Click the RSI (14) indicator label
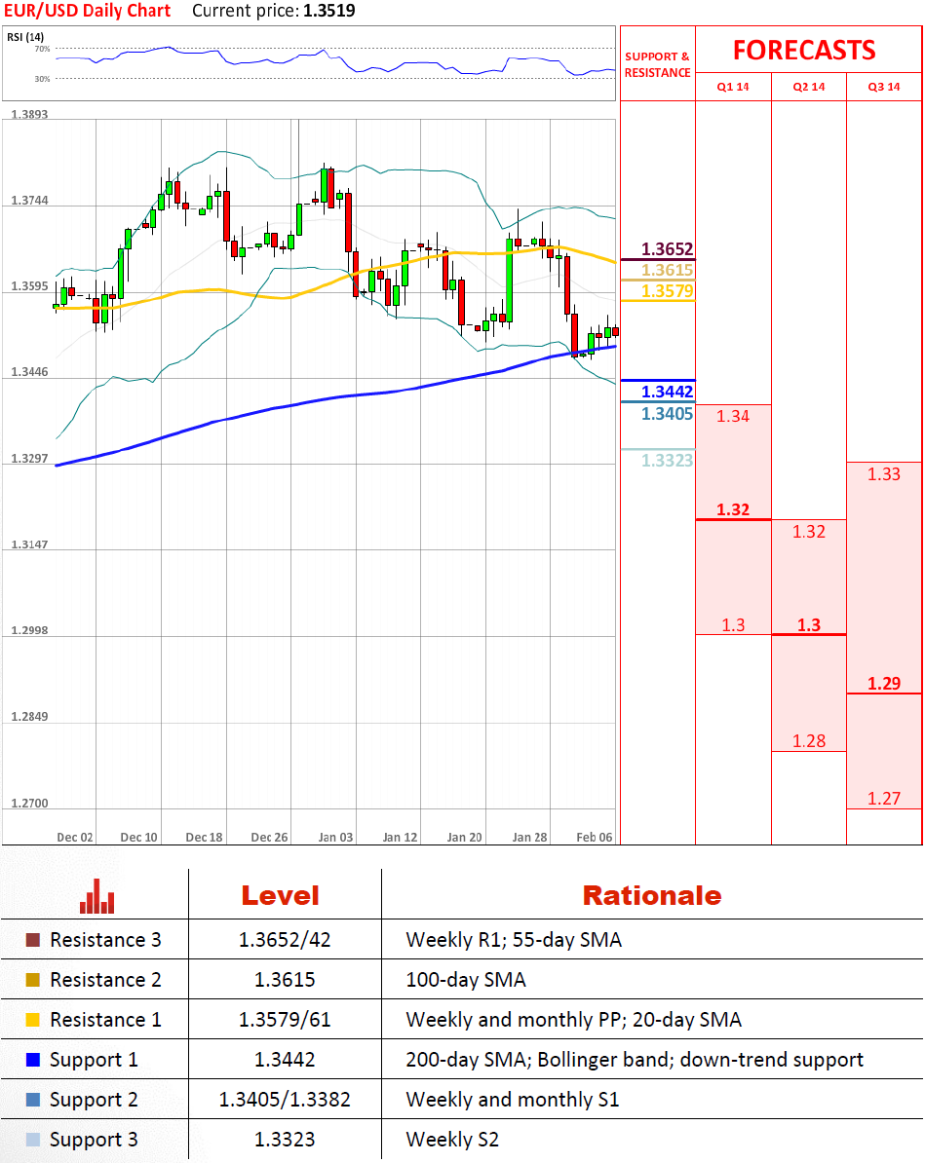 pos(26,37)
